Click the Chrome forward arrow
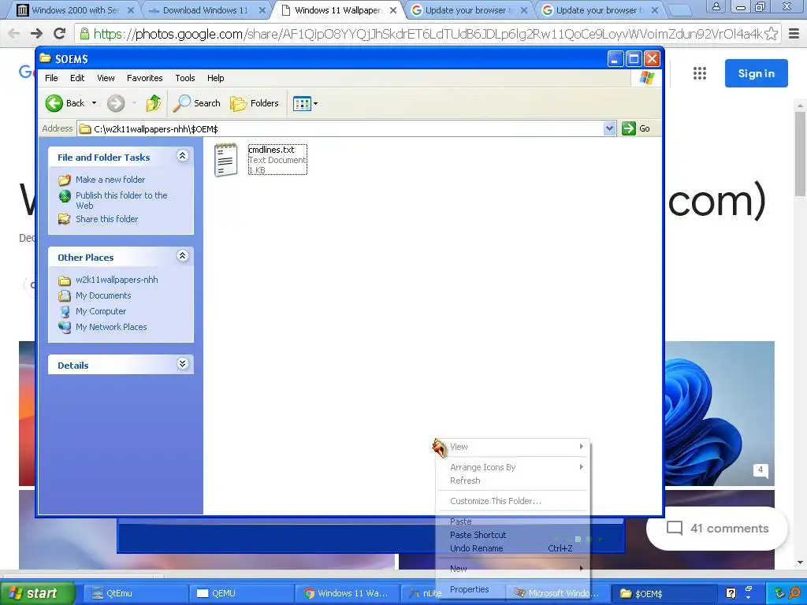This screenshot has height=605, width=807. [36, 34]
